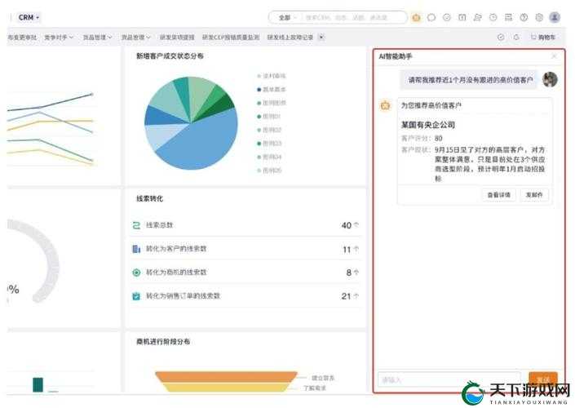
Task: Toggle the 图例04 legend entry
Action: [x=269, y=157]
